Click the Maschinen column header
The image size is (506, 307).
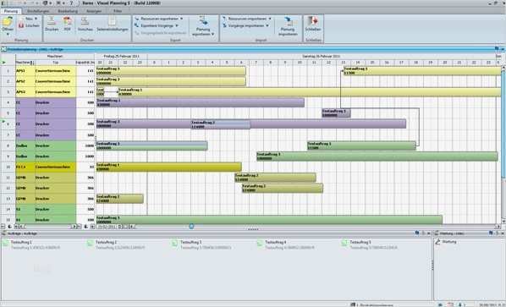pos(25,63)
